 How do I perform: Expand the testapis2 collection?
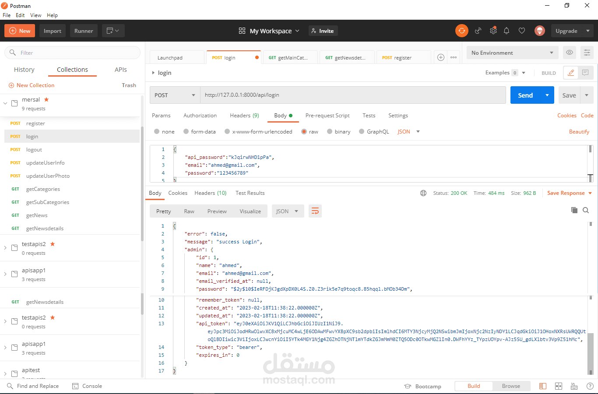(x=5, y=248)
